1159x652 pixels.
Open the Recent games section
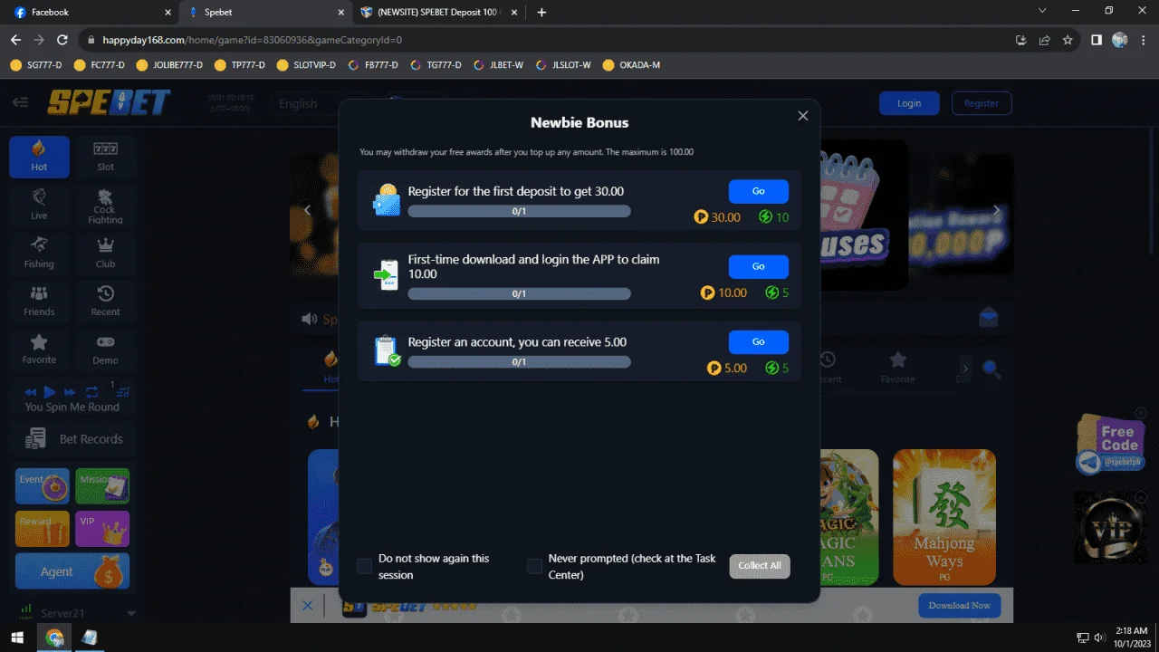pos(106,301)
